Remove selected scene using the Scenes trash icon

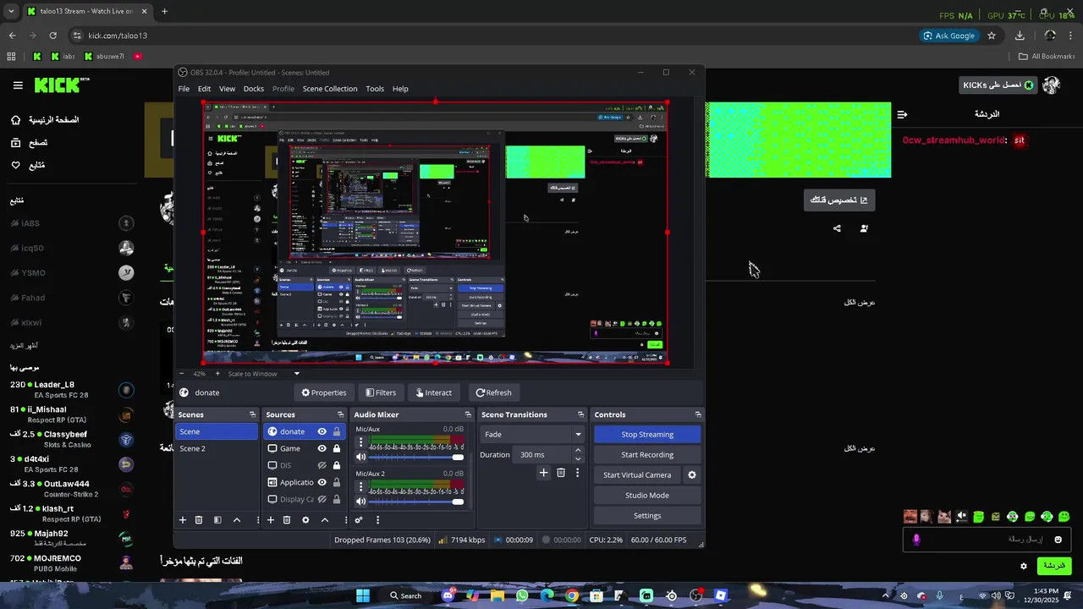199,520
